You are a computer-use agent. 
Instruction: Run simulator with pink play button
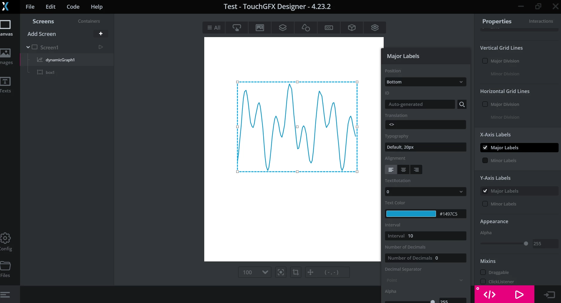519,295
